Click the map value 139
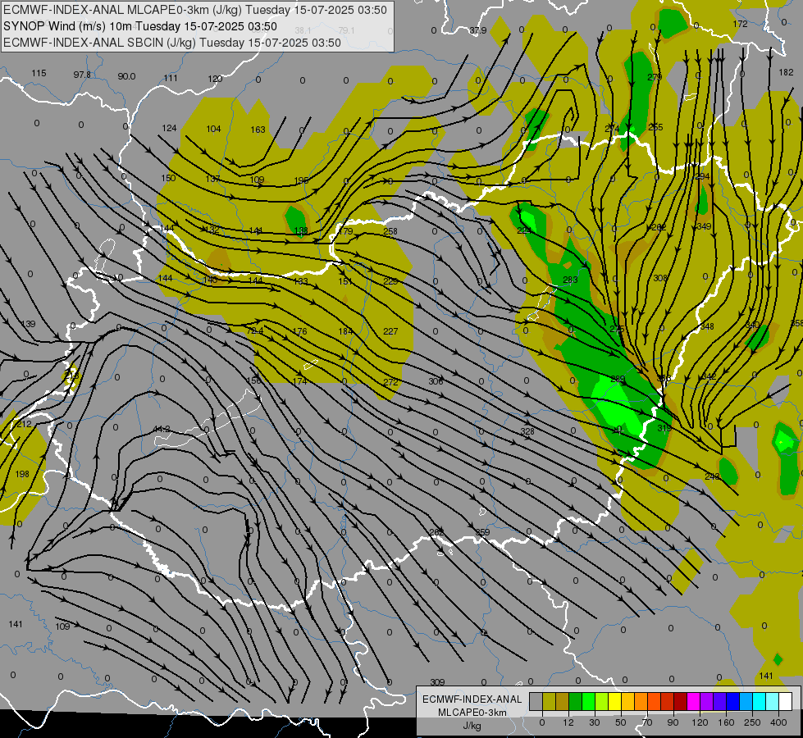 (29, 324)
